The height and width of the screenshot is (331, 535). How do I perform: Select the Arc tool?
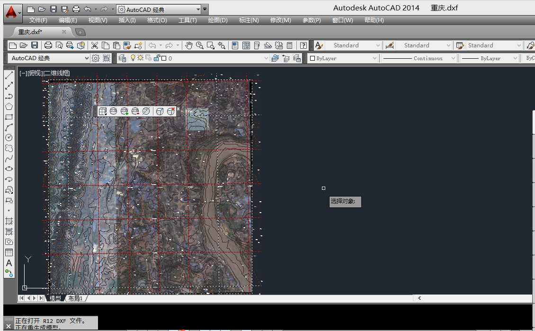pos(9,127)
